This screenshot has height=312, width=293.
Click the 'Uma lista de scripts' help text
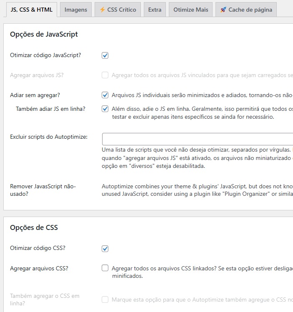click(x=197, y=158)
